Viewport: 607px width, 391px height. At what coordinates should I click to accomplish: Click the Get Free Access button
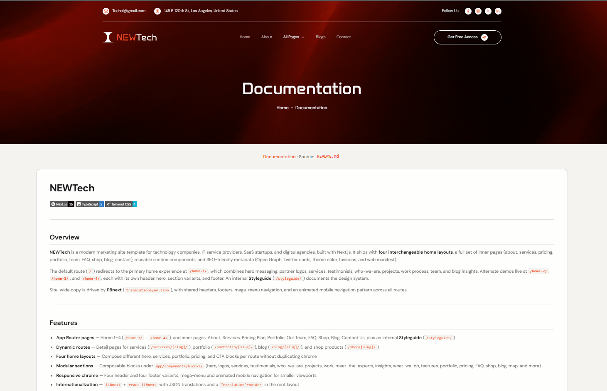(467, 37)
